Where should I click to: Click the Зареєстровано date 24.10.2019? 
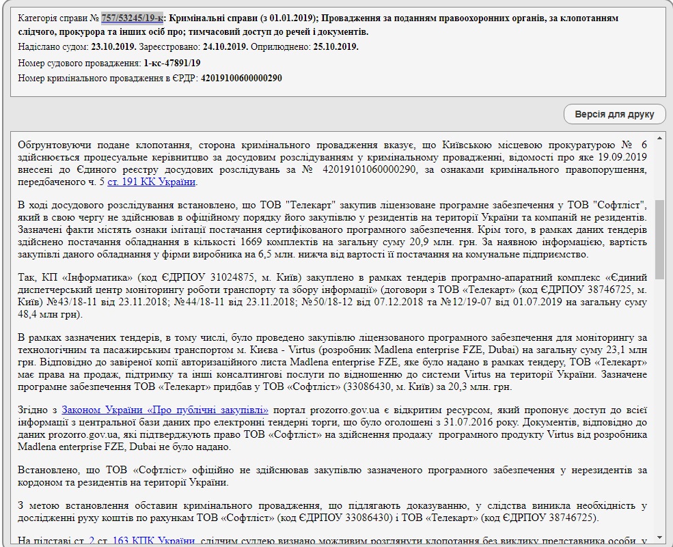(224, 47)
